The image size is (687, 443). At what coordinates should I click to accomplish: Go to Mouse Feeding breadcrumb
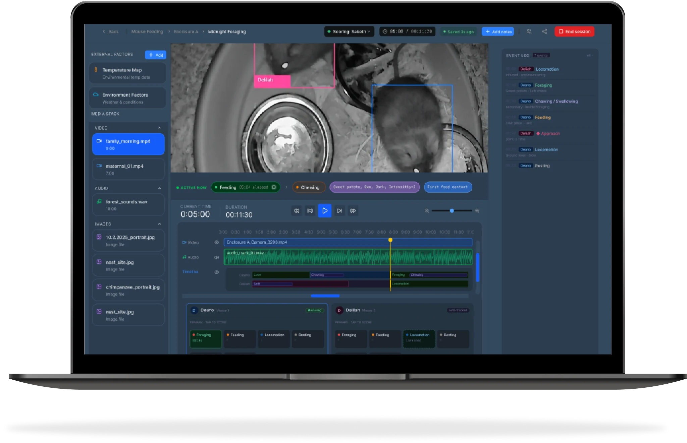pos(147,31)
